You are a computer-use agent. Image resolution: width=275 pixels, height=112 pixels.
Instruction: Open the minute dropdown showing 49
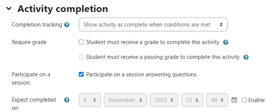[217, 100]
